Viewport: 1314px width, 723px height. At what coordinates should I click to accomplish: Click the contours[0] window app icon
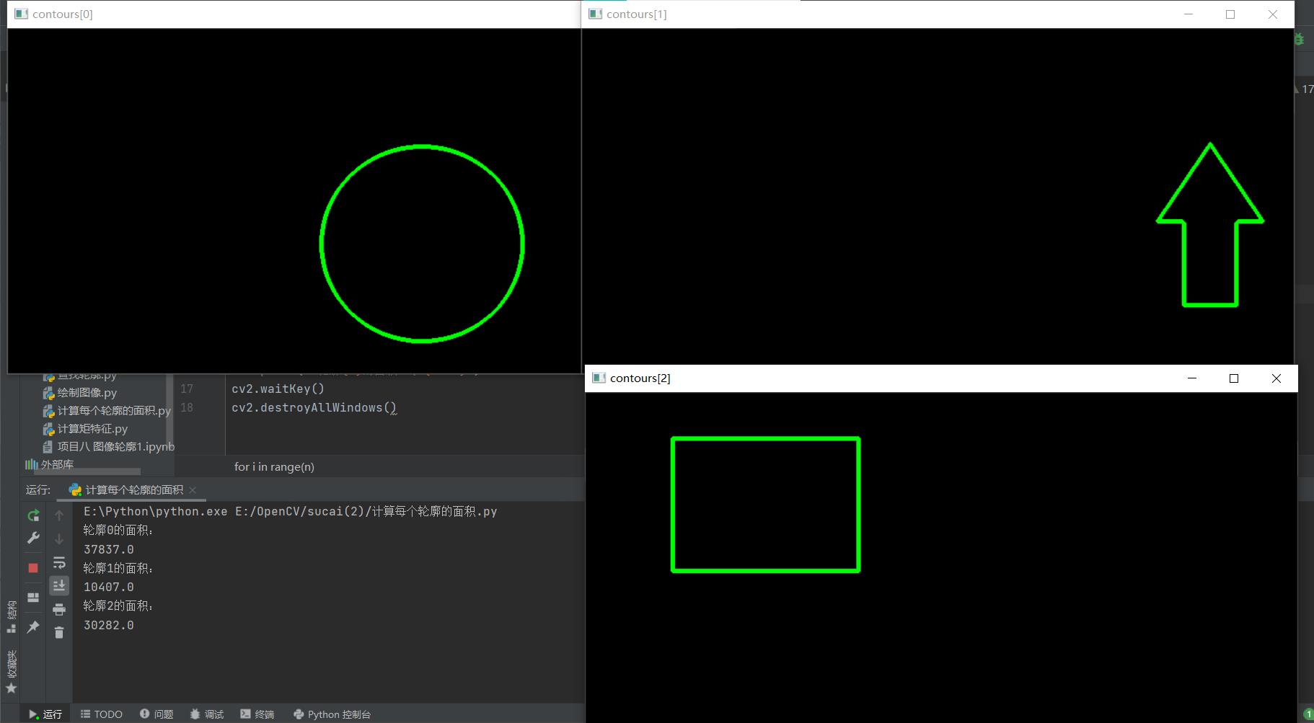[21, 14]
